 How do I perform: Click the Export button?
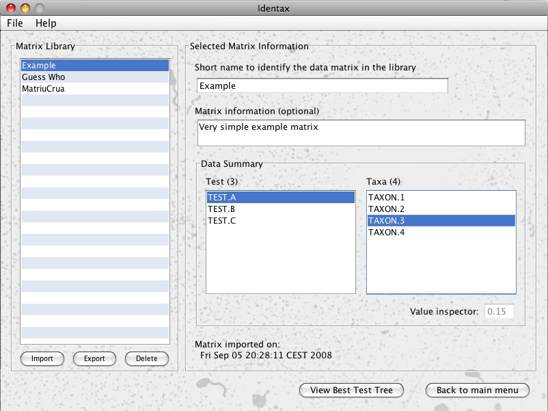pos(94,358)
